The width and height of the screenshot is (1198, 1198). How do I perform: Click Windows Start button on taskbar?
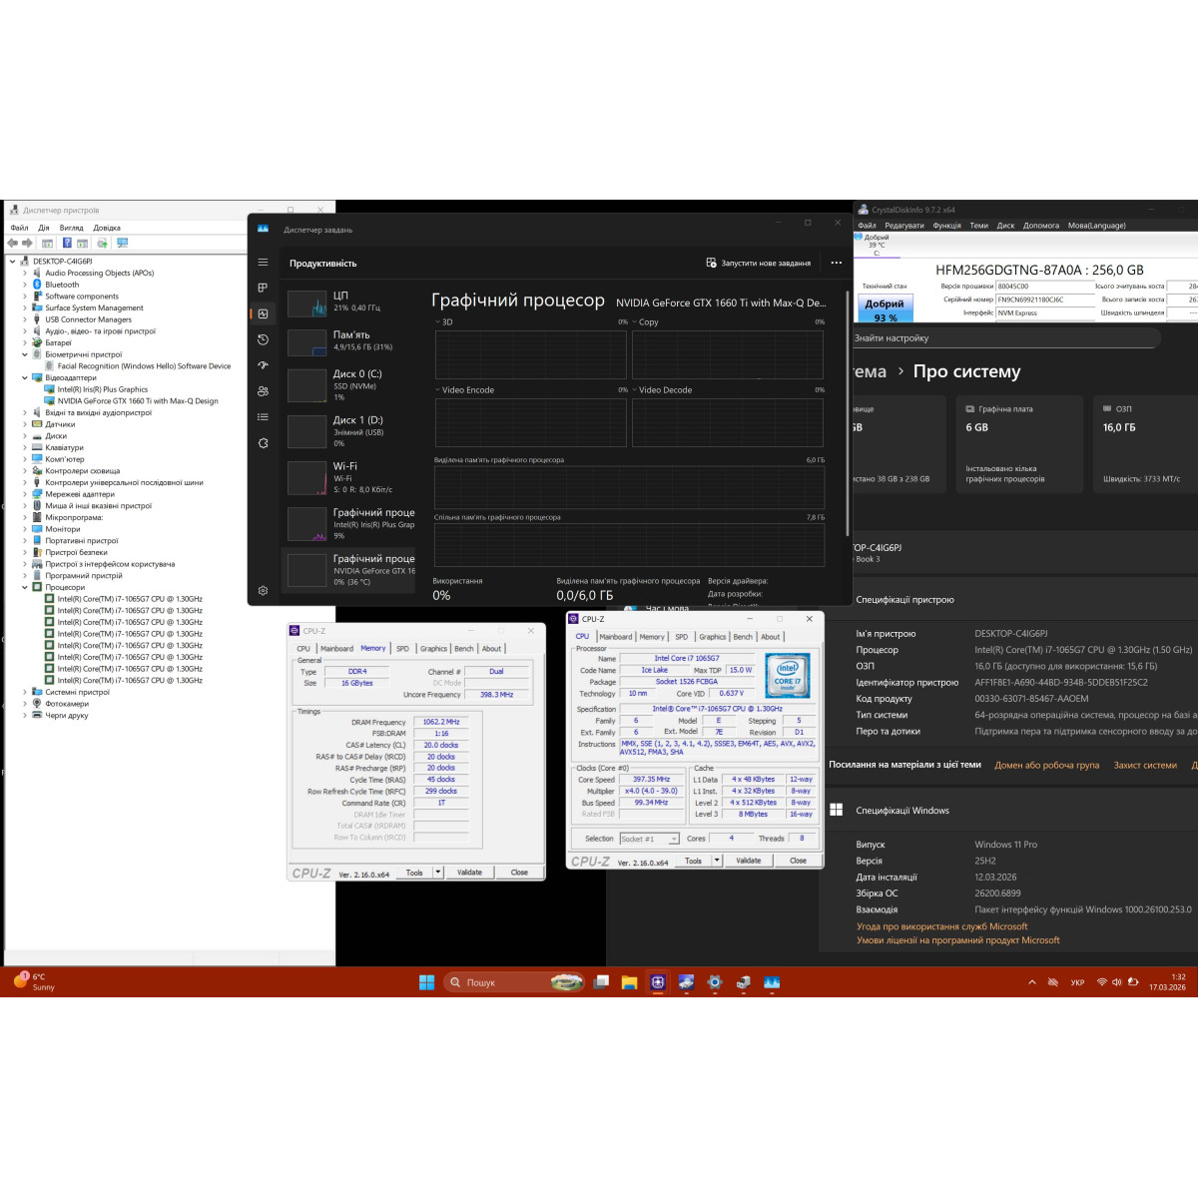click(x=427, y=982)
